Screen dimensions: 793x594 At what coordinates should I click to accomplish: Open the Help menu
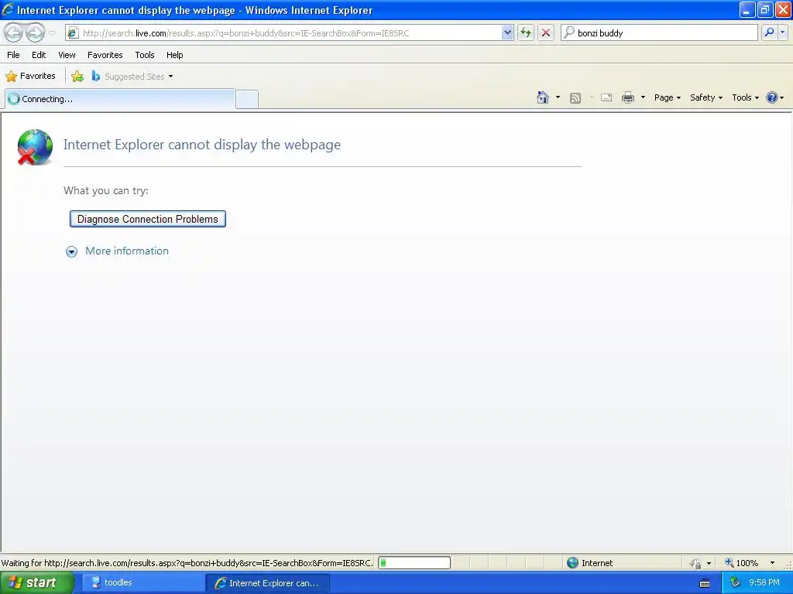click(x=175, y=55)
